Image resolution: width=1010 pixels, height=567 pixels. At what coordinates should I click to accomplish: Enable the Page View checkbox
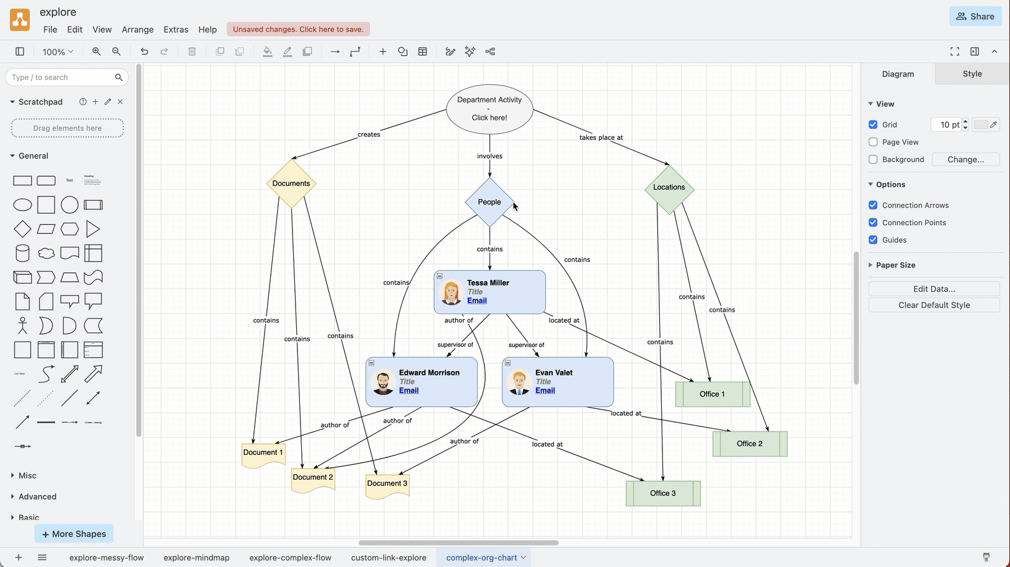(x=873, y=142)
